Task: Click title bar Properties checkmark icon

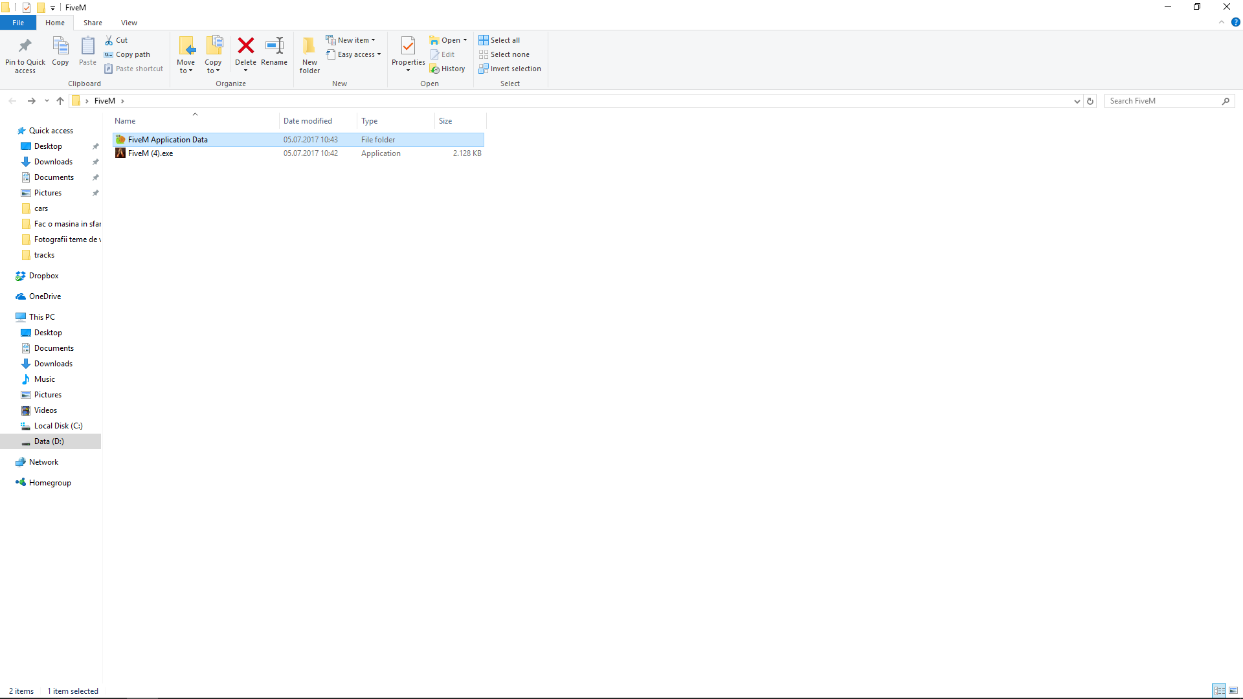Action: coord(27,8)
